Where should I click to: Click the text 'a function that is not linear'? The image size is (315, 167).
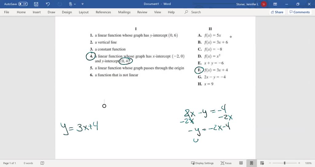tap(117, 75)
